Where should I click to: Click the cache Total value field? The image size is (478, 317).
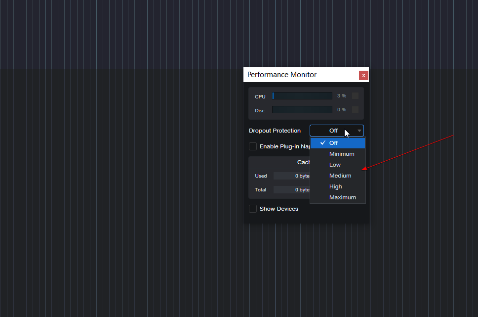tap(292, 189)
